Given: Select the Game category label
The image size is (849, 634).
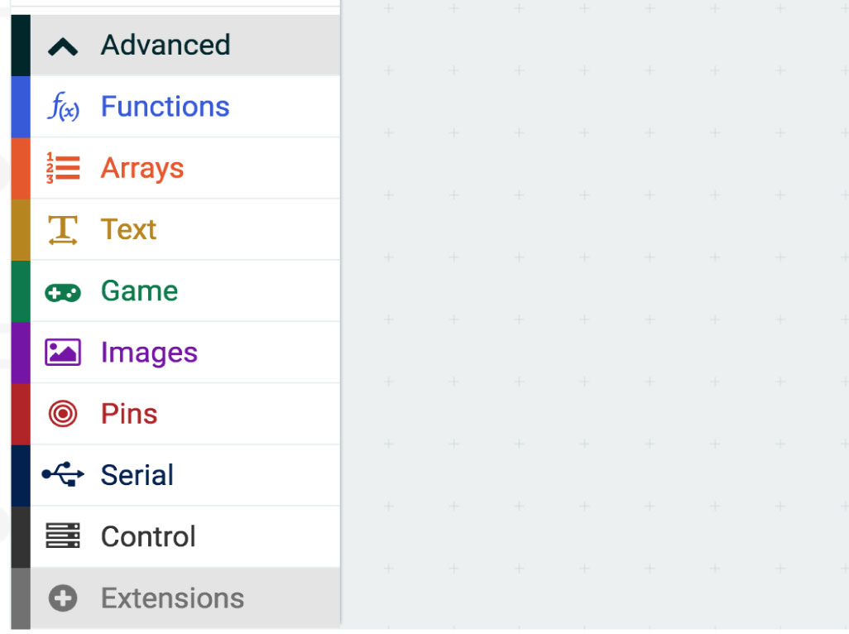Looking at the screenshot, I should [139, 291].
